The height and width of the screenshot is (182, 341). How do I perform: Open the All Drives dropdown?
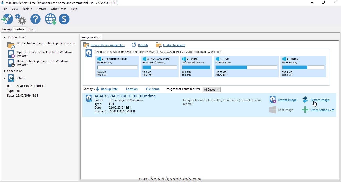click(212, 89)
